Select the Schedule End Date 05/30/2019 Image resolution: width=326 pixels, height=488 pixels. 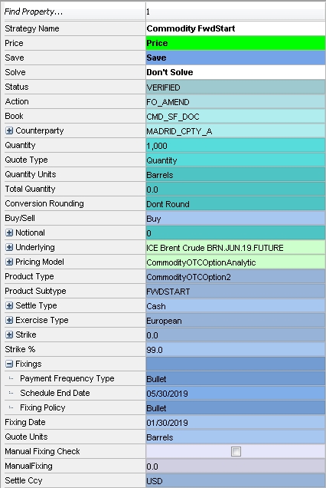pyautogui.click(x=236, y=393)
